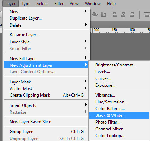The image size is (150, 141).
Task: Open the Window menu
Action: click(x=93, y=4)
